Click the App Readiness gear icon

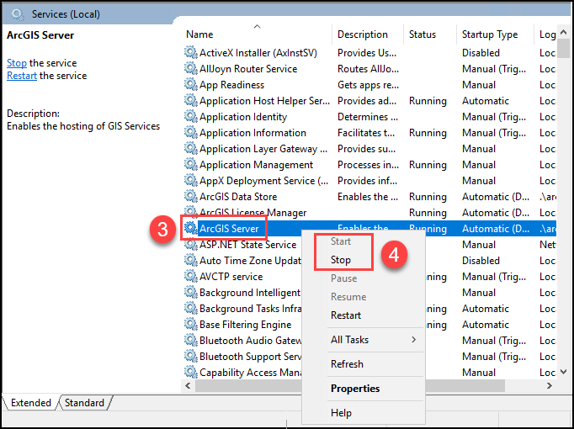[x=190, y=84]
